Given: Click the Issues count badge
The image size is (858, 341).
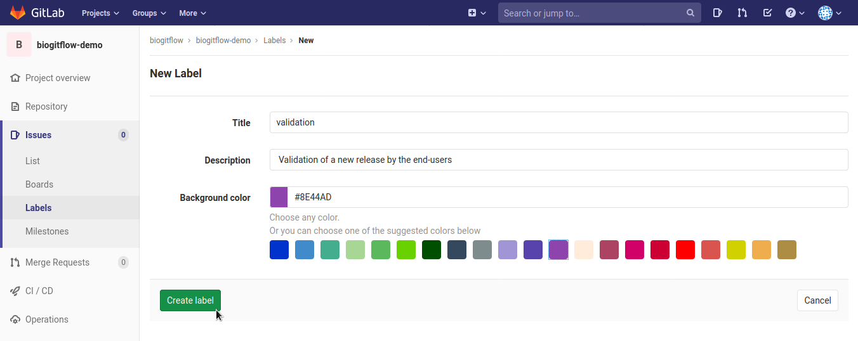Looking at the screenshot, I should pos(123,135).
